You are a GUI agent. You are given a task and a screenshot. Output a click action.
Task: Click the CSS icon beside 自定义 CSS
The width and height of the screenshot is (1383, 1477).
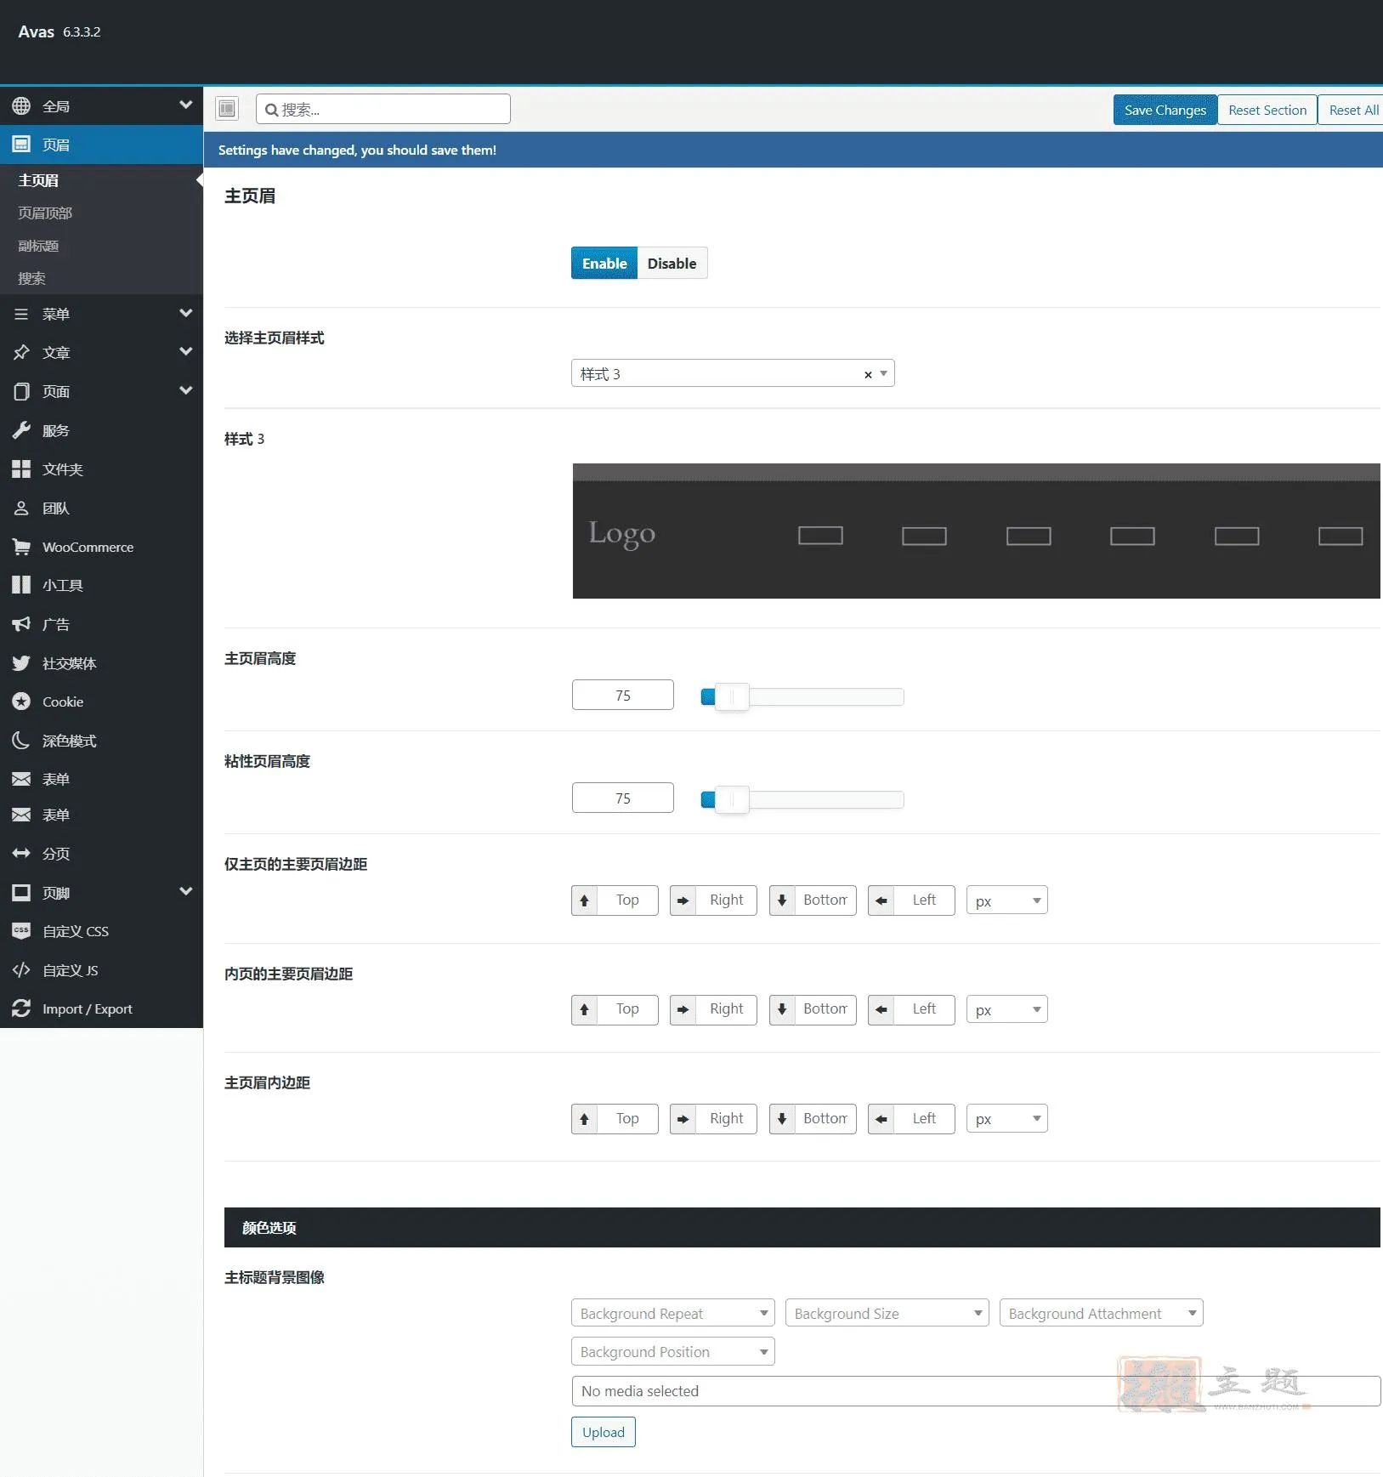pyautogui.click(x=21, y=931)
